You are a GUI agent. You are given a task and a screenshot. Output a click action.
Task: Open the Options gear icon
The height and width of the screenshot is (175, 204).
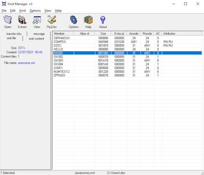tap(73, 22)
